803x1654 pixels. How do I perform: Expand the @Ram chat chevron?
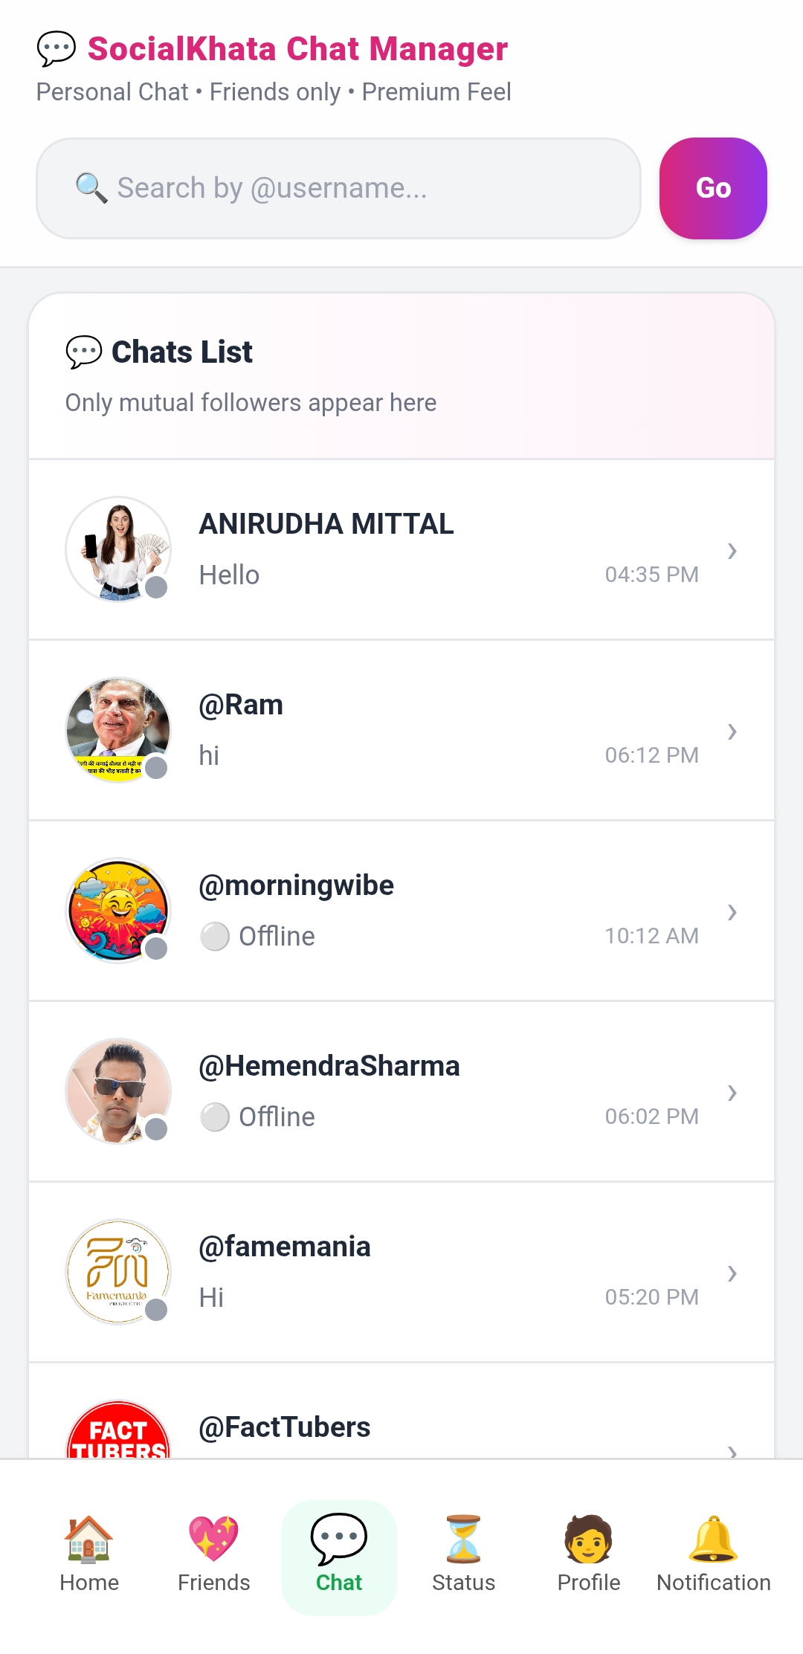pos(732,731)
